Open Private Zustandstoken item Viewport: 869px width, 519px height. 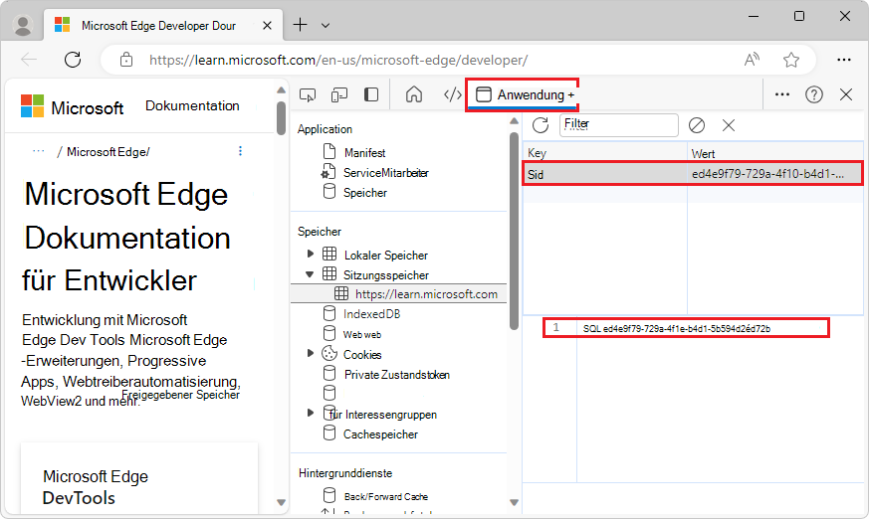pyautogui.click(x=396, y=375)
